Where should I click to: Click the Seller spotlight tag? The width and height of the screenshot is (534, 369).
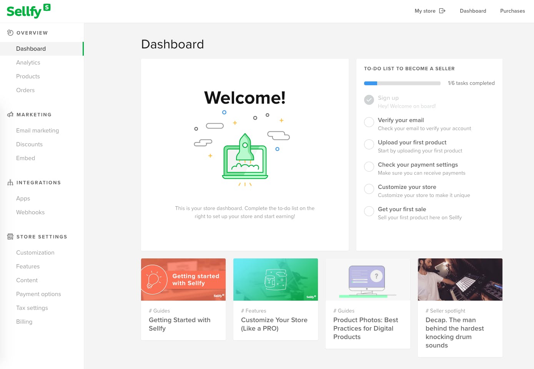445,311
